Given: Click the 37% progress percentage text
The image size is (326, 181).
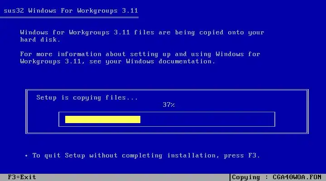Looking at the screenshot, I should click(168, 105).
